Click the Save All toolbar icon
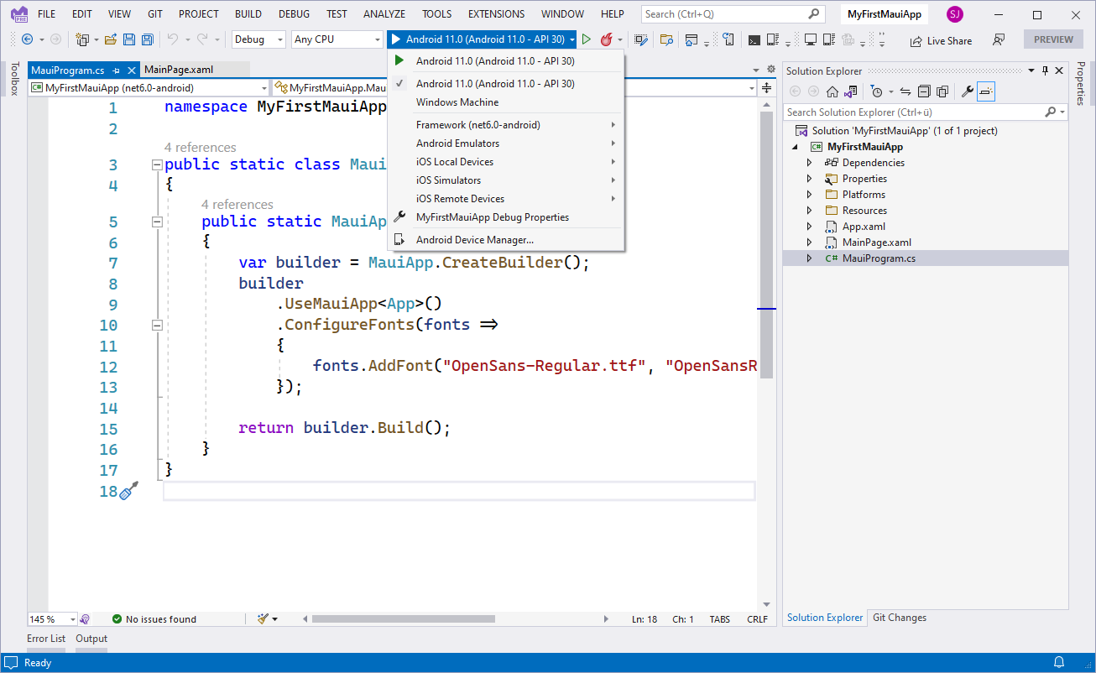This screenshot has width=1096, height=673. [x=148, y=39]
